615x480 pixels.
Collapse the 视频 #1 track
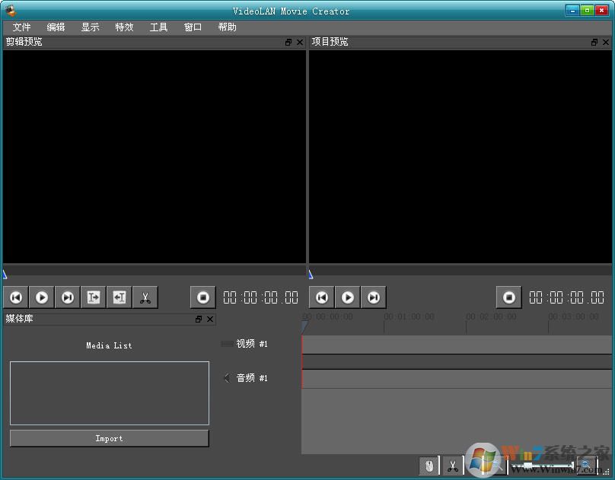click(225, 344)
